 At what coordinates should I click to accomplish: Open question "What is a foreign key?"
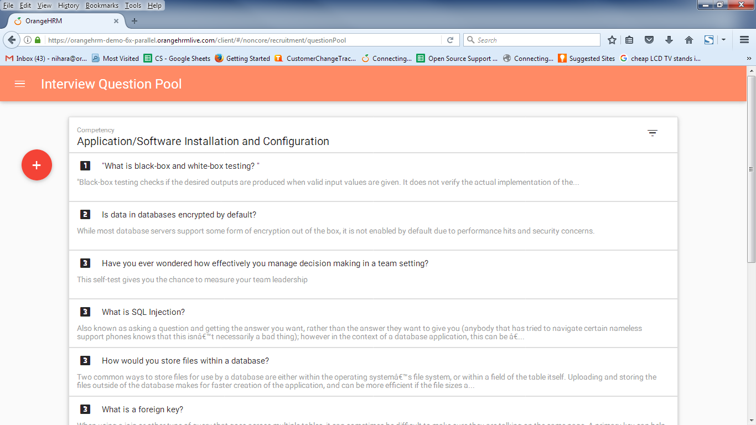click(x=142, y=410)
